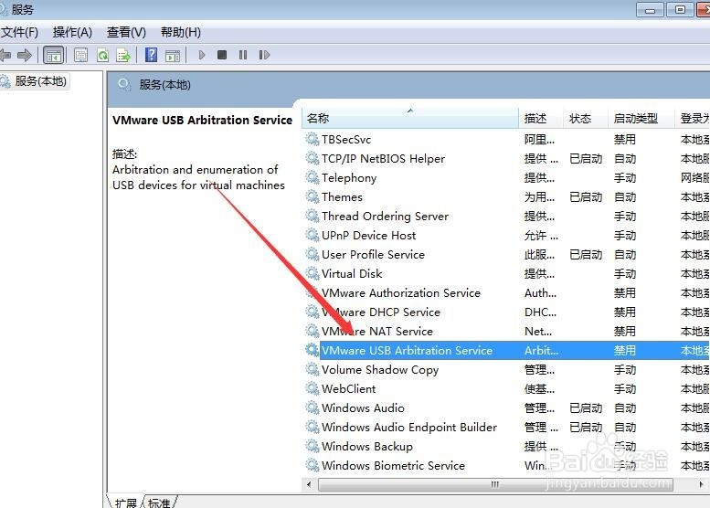The image size is (710, 508).
Task: Click the properties sheet toolbar icon
Action: click(x=80, y=55)
